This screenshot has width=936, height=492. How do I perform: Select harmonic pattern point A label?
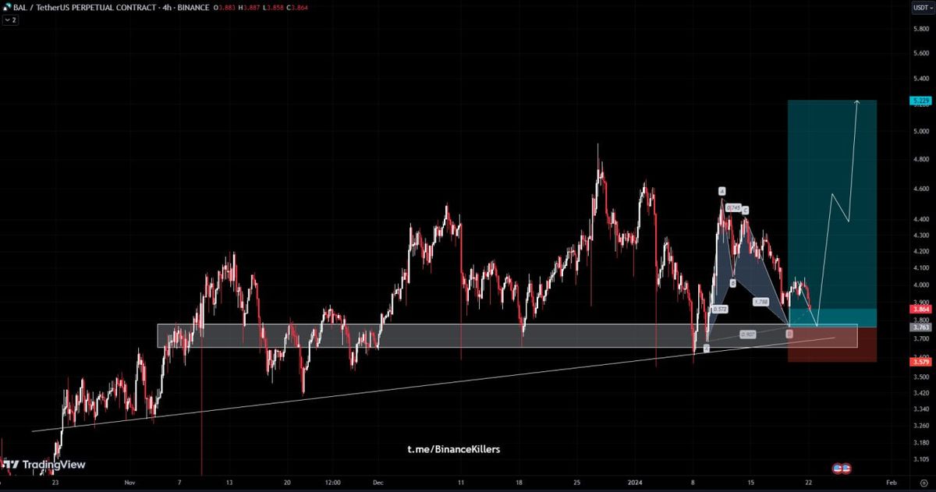tap(722, 191)
